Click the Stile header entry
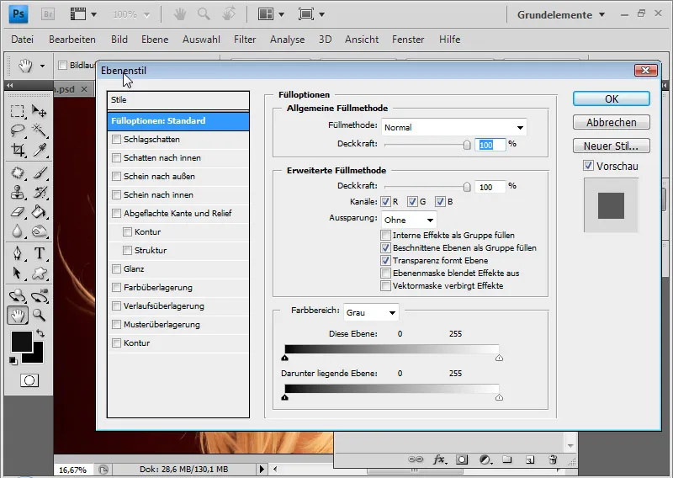The height and width of the screenshot is (478, 673). [178, 99]
